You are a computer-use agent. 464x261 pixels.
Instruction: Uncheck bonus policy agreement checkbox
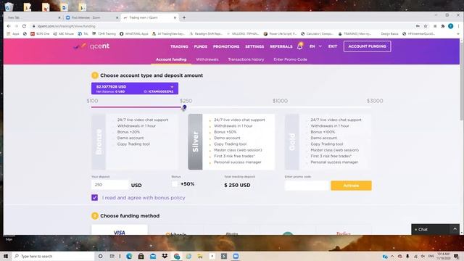point(94,197)
